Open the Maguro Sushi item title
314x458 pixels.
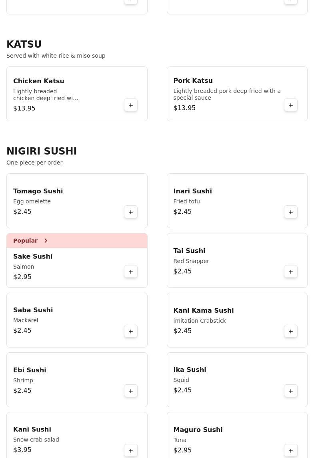(198, 430)
